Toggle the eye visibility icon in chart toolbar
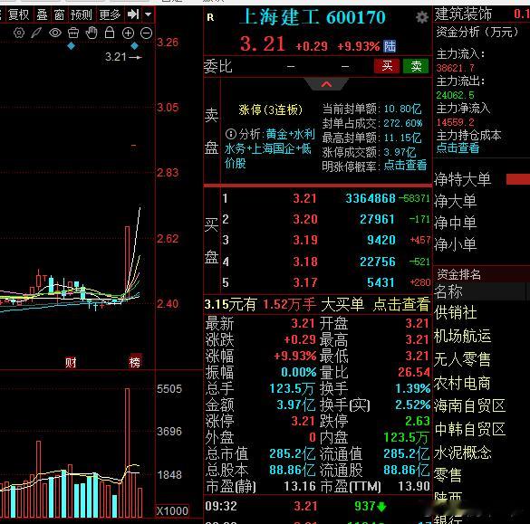Image resolution: width=530 pixels, height=524 pixels. (x=55, y=33)
